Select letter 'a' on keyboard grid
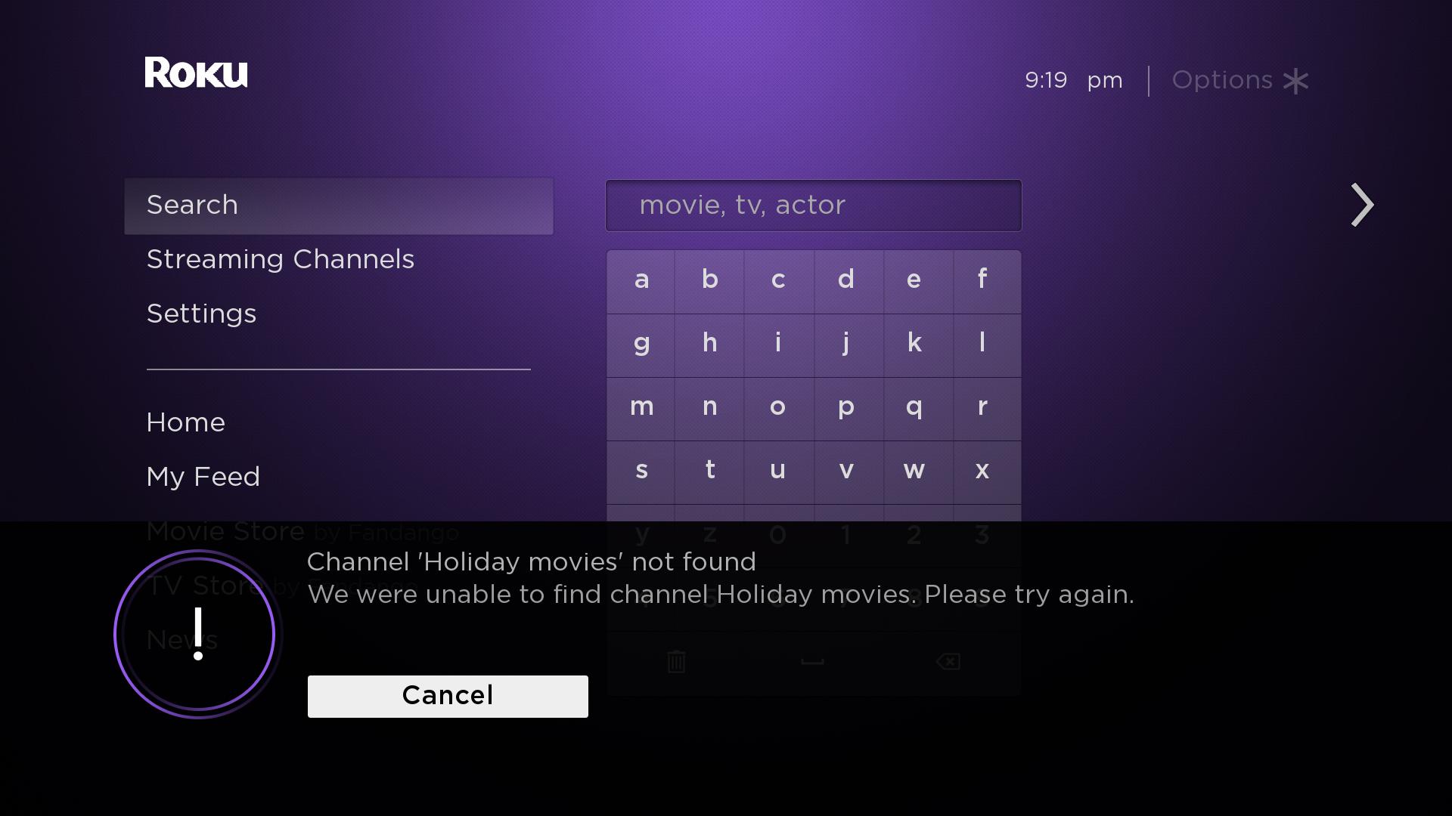The width and height of the screenshot is (1452, 816). 641,279
